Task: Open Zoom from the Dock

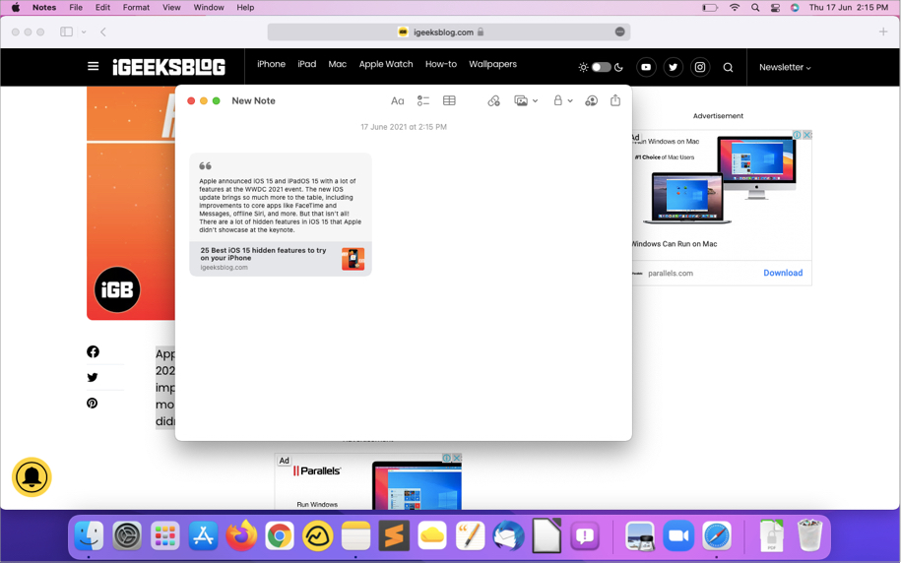Action: point(678,536)
